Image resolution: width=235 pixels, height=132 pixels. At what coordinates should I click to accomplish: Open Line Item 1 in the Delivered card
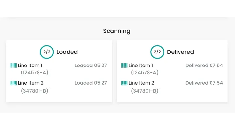(141, 66)
